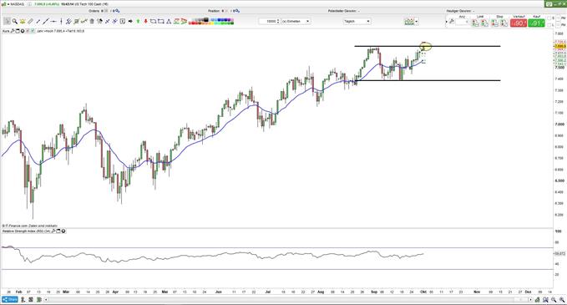This screenshot has height=305, width=567.
Task: Click the chart style candlestick button
Action: [409, 22]
